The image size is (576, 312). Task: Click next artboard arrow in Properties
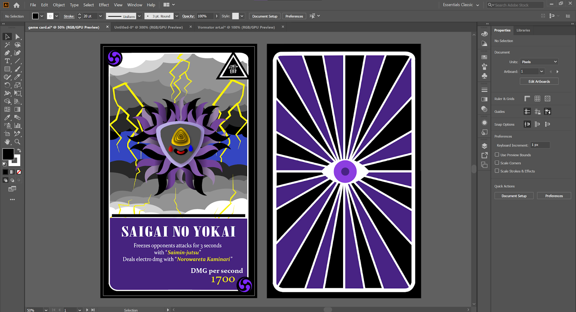tap(557, 72)
